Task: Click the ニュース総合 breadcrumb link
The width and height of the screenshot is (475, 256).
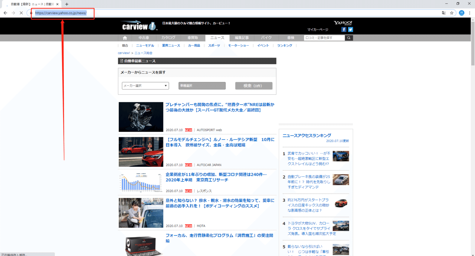Action: pos(143,53)
